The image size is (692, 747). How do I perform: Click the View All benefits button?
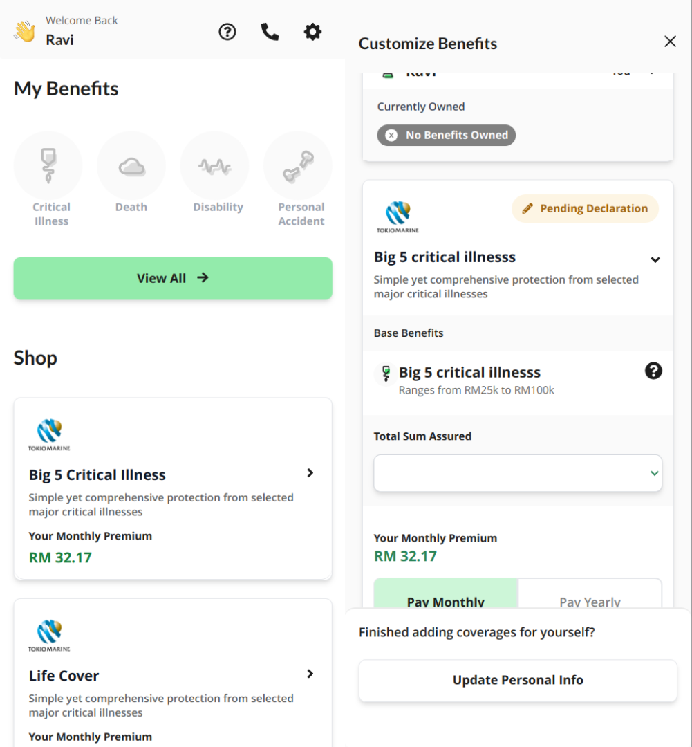point(173,278)
